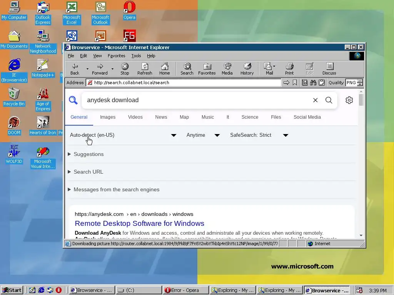Click the Discuss toolbar button

point(329,69)
